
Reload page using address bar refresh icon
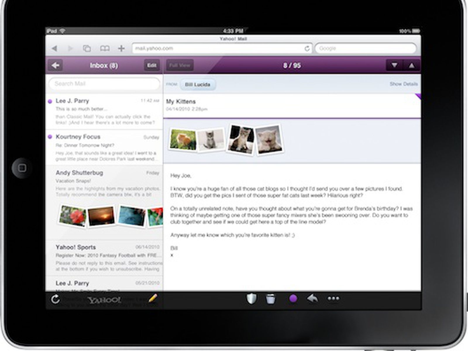click(307, 48)
